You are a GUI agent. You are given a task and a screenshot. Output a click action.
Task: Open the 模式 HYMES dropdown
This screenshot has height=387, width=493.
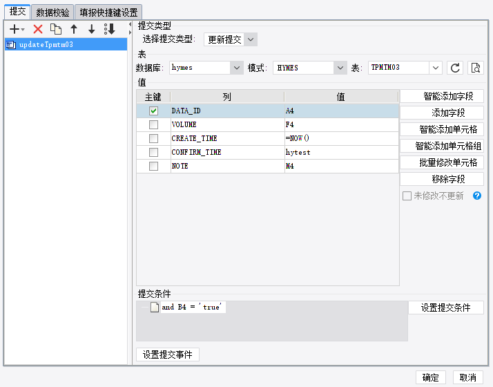coord(340,68)
